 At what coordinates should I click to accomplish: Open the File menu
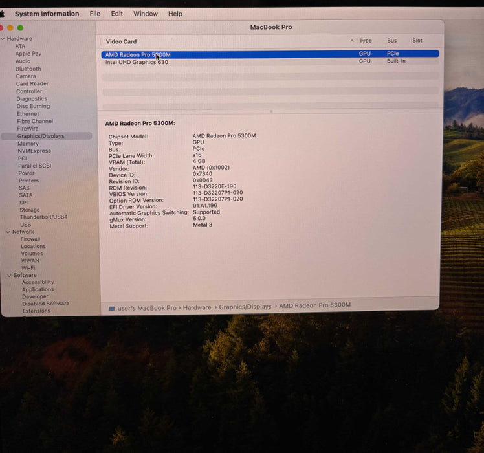tap(94, 14)
